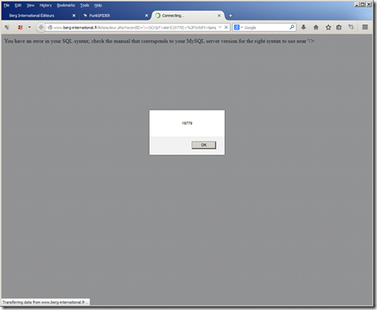This screenshot has width=377, height=310.
Task: Open a new tab with the plus button
Action: point(231,16)
